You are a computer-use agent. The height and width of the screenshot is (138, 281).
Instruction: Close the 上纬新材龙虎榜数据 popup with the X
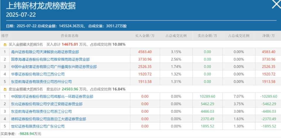276,4
